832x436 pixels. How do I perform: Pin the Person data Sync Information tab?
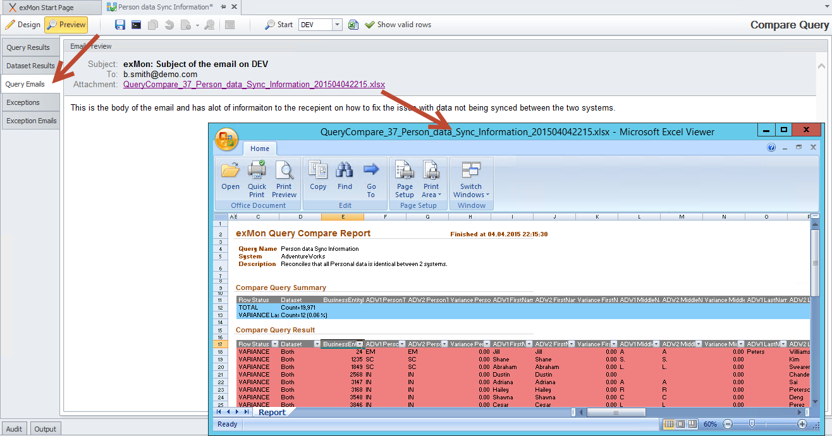coord(222,7)
